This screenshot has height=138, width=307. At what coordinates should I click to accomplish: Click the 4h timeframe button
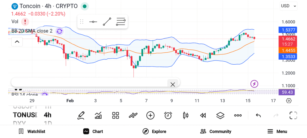coord(48,115)
